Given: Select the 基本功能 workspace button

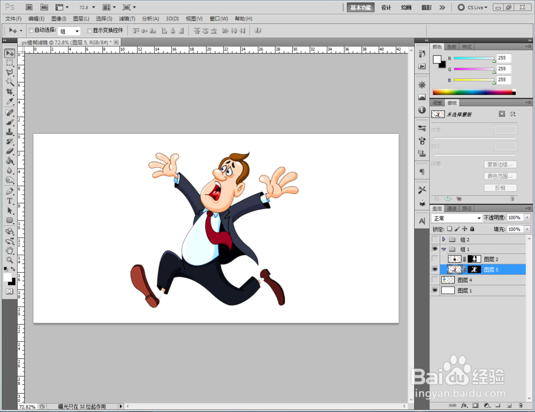Looking at the screenshot, I should pos(361,7).
